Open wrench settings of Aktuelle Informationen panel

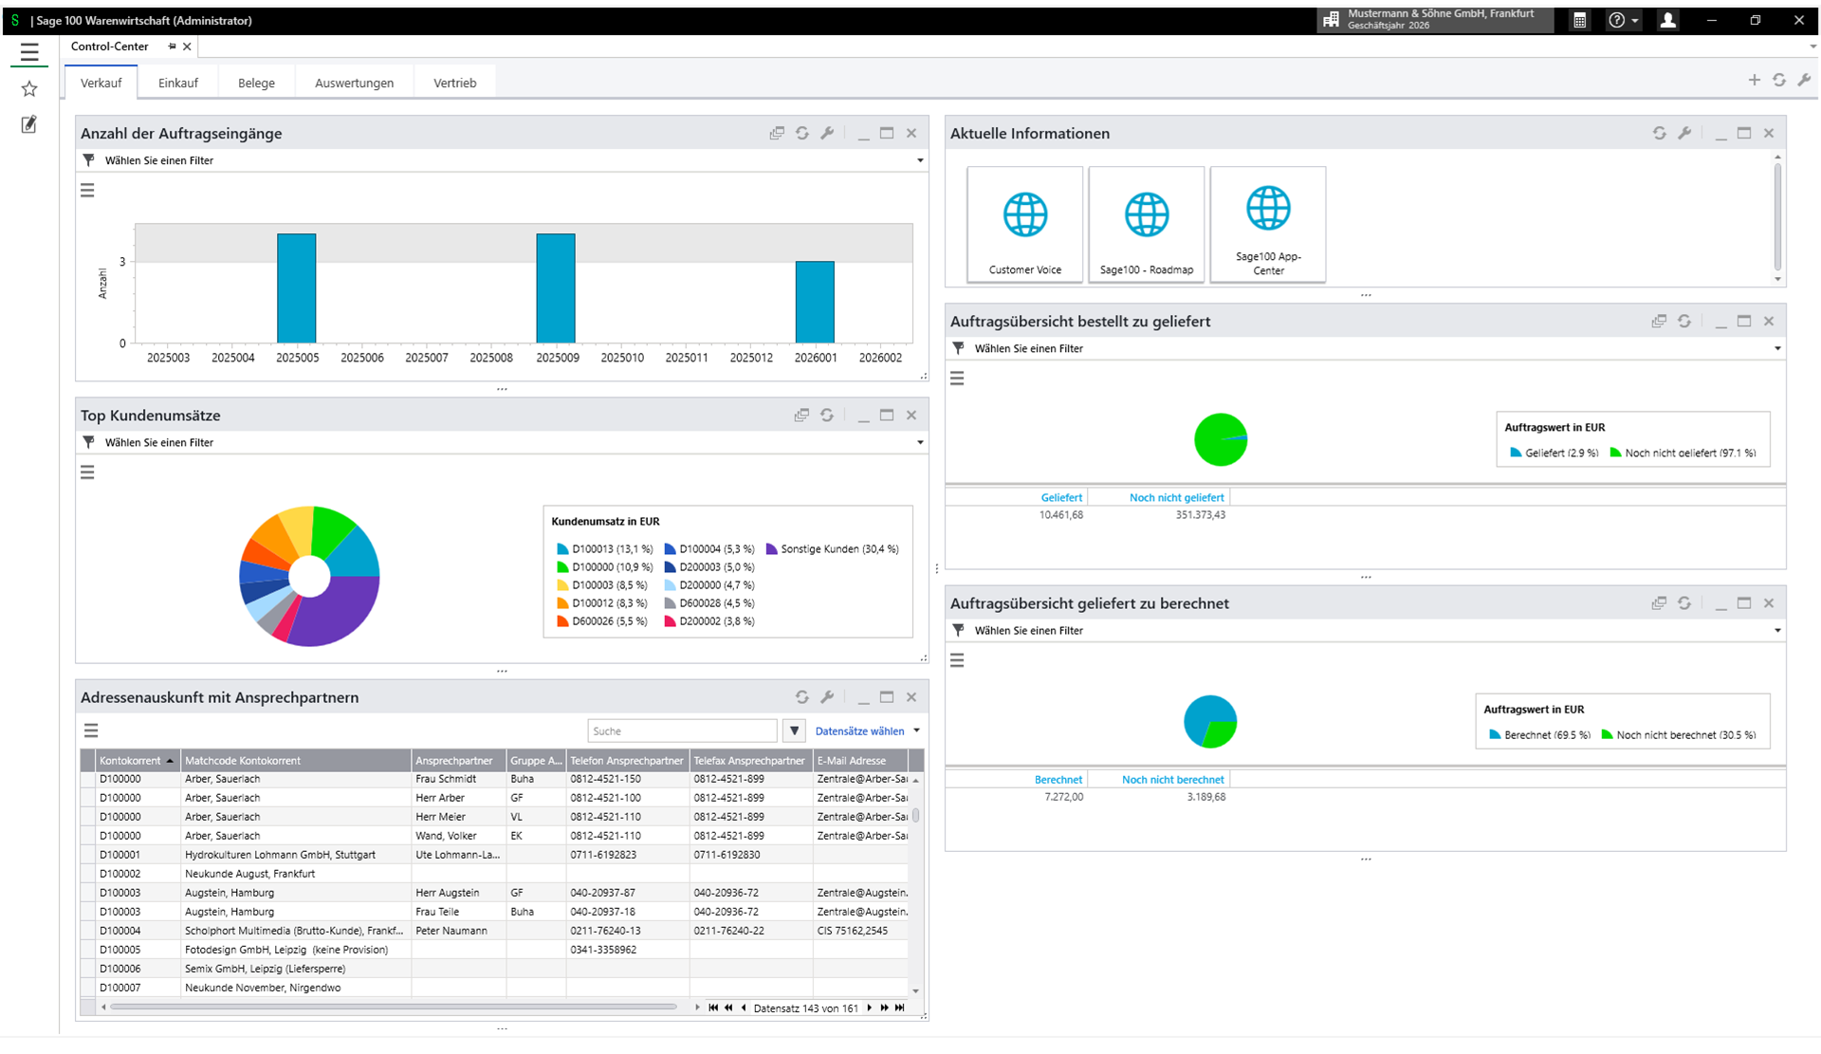[1684, 134]
